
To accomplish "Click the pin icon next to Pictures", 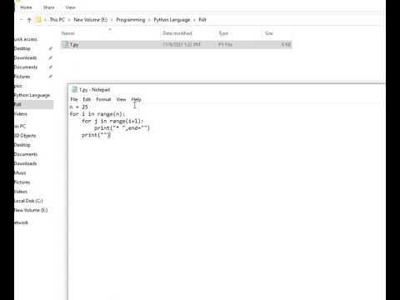I will (x=51, y=77).
